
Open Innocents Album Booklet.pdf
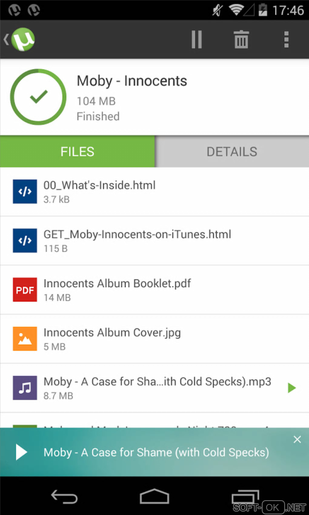[x=117, y=284]
